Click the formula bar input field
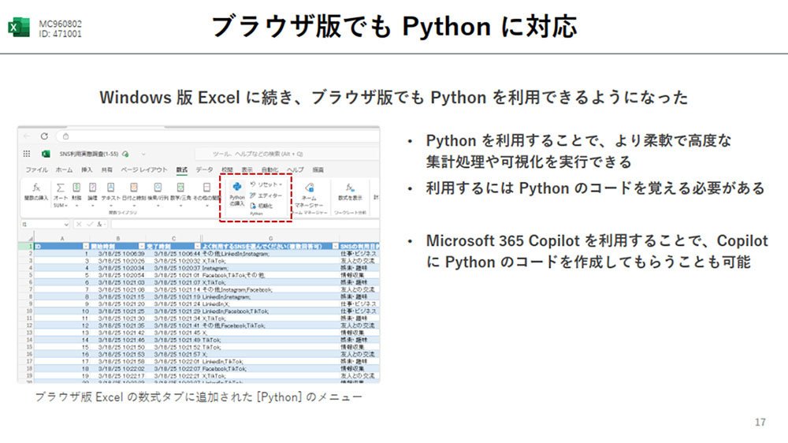788x443 pixels. coord(244,225)
